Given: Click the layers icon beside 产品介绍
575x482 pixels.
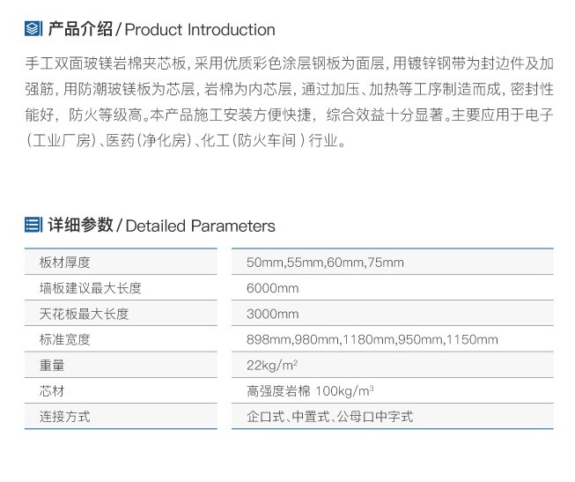Looking at the screenshot, I should pos(33,29).
